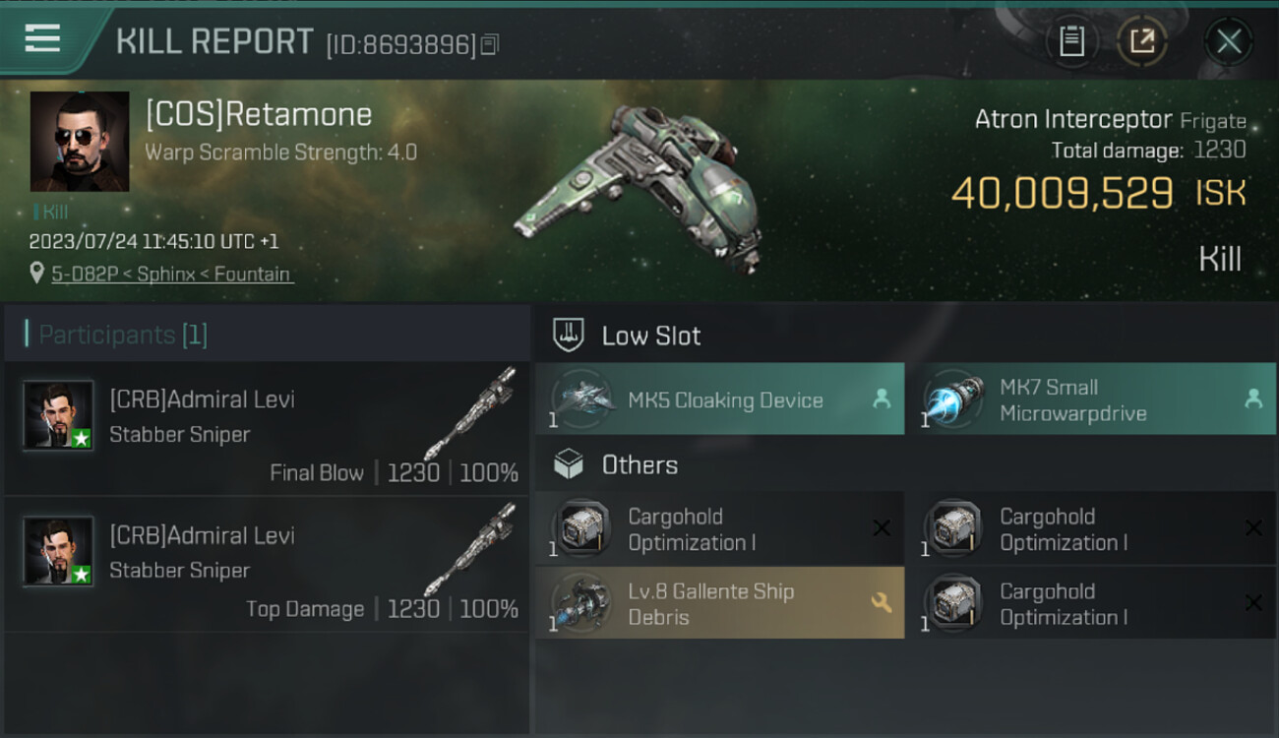Click the X mark on first Cargohold Optimization
The width and height of the screenshot is (1279, 738).
coord(882,528)
